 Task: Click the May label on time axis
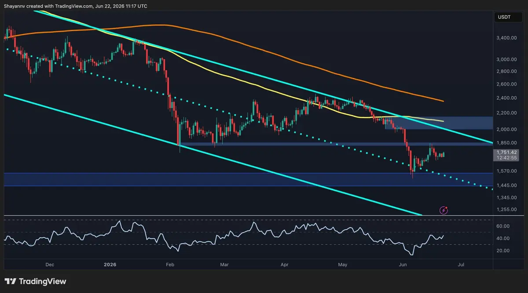(x=343, y=265)
